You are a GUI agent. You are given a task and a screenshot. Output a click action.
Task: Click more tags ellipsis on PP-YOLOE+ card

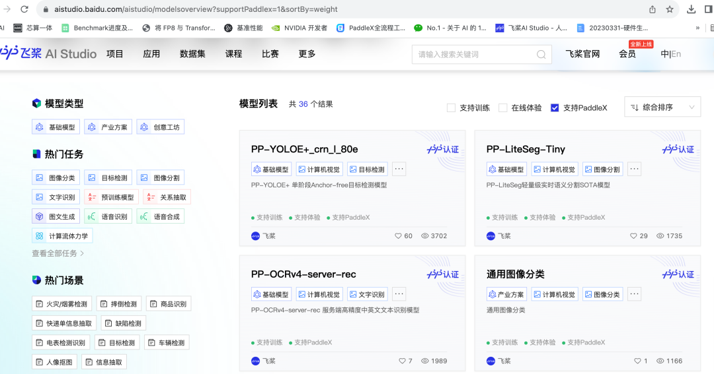399,169
